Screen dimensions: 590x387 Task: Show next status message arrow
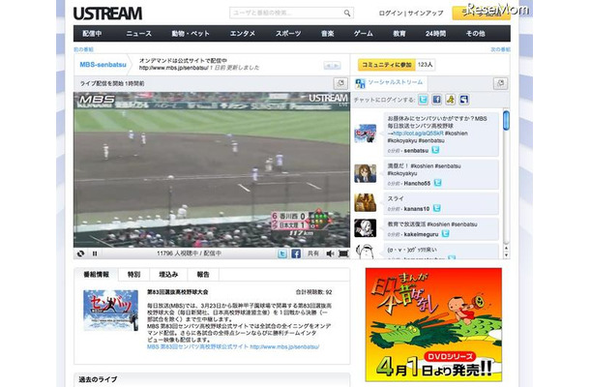click(x=337, y=66)
